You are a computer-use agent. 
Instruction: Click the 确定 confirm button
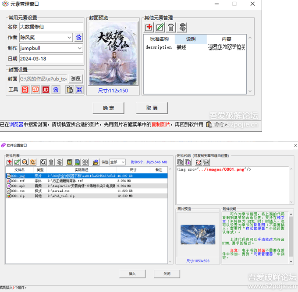point(108,108)
